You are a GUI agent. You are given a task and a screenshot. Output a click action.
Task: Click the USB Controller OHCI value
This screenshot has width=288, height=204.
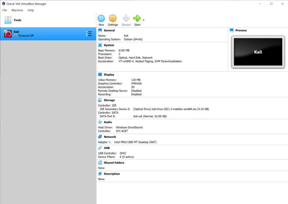pyautogui.click(x=123, y=153)
